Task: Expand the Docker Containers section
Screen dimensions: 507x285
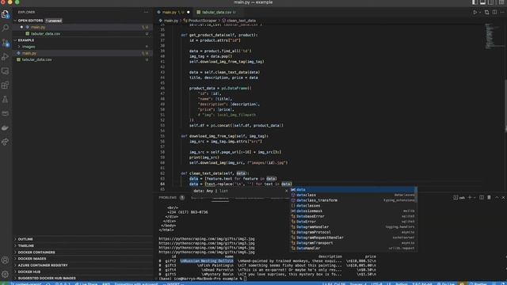Action: (x=82, y=252)
